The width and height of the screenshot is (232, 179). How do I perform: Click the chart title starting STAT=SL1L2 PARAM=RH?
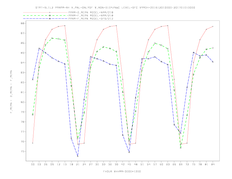point(115,8)
